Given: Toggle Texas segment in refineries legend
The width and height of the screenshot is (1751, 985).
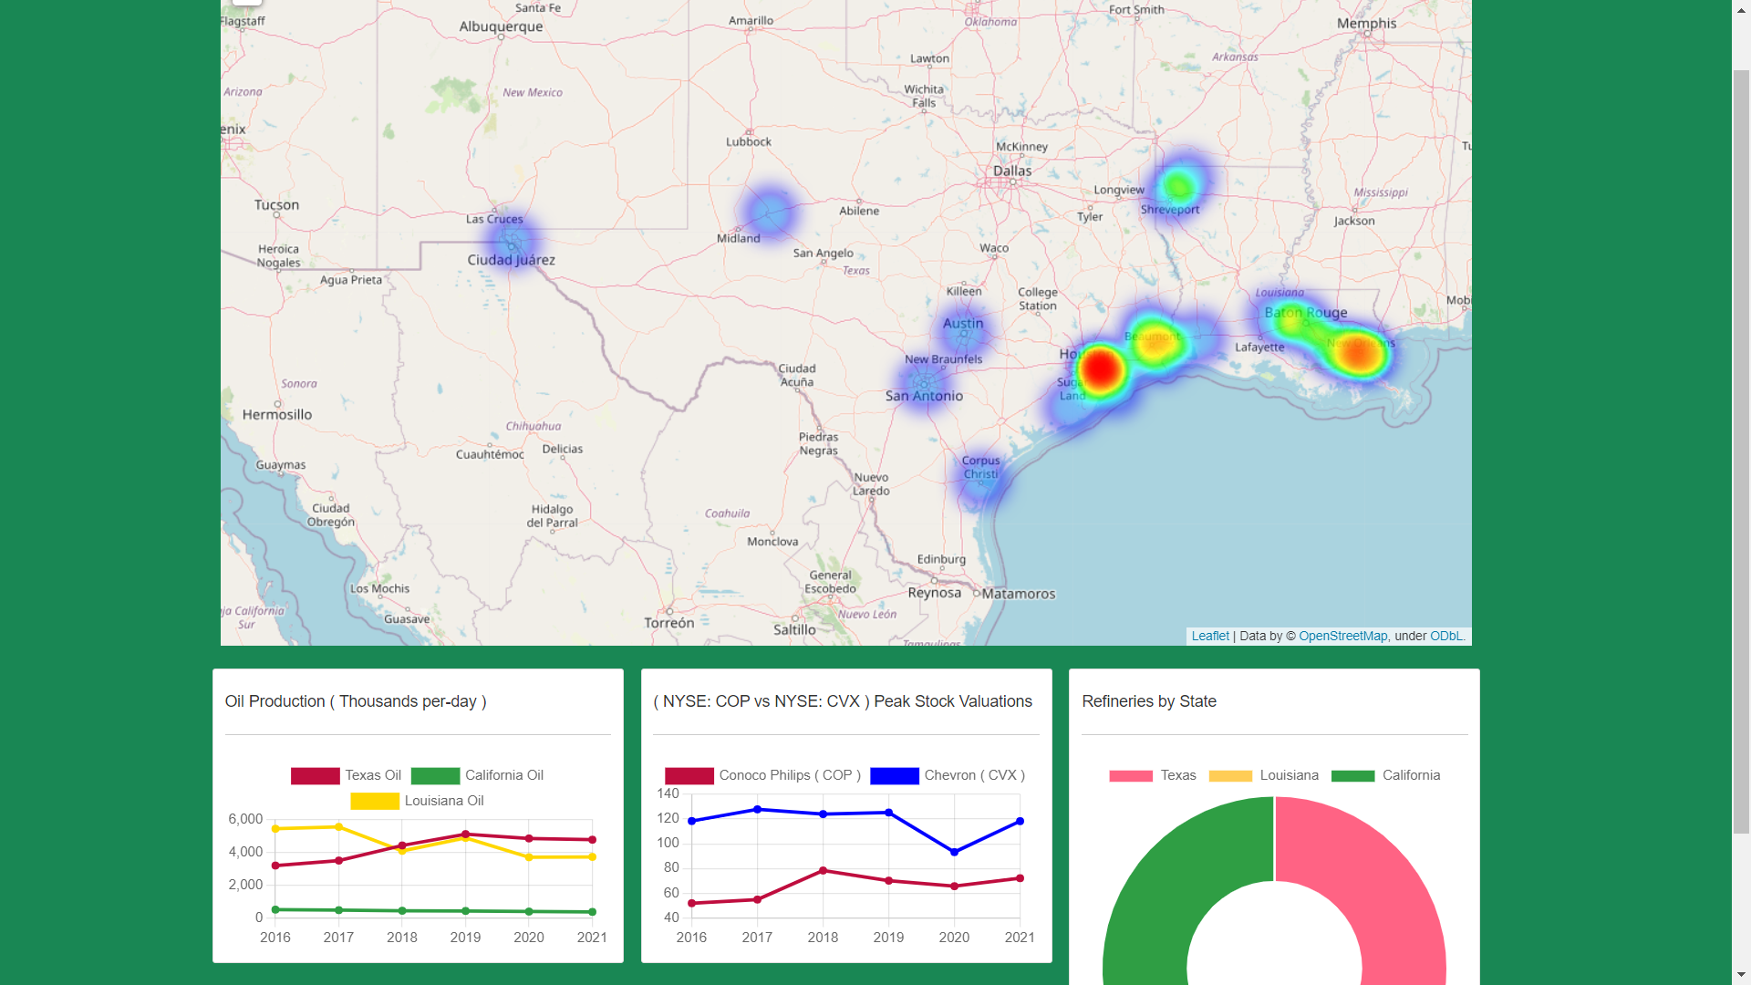Looking at the screenshot, I should pyautogui.click(x=1131, y=775).
